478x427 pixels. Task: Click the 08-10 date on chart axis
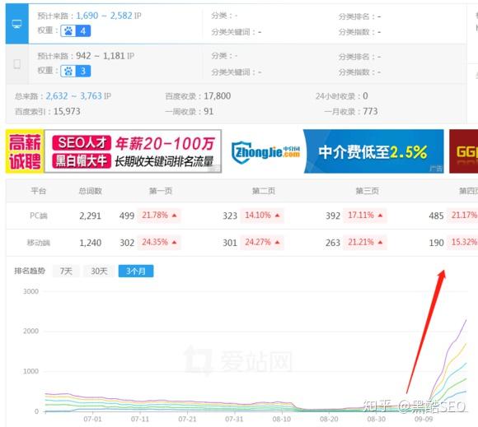click(282, 419)
